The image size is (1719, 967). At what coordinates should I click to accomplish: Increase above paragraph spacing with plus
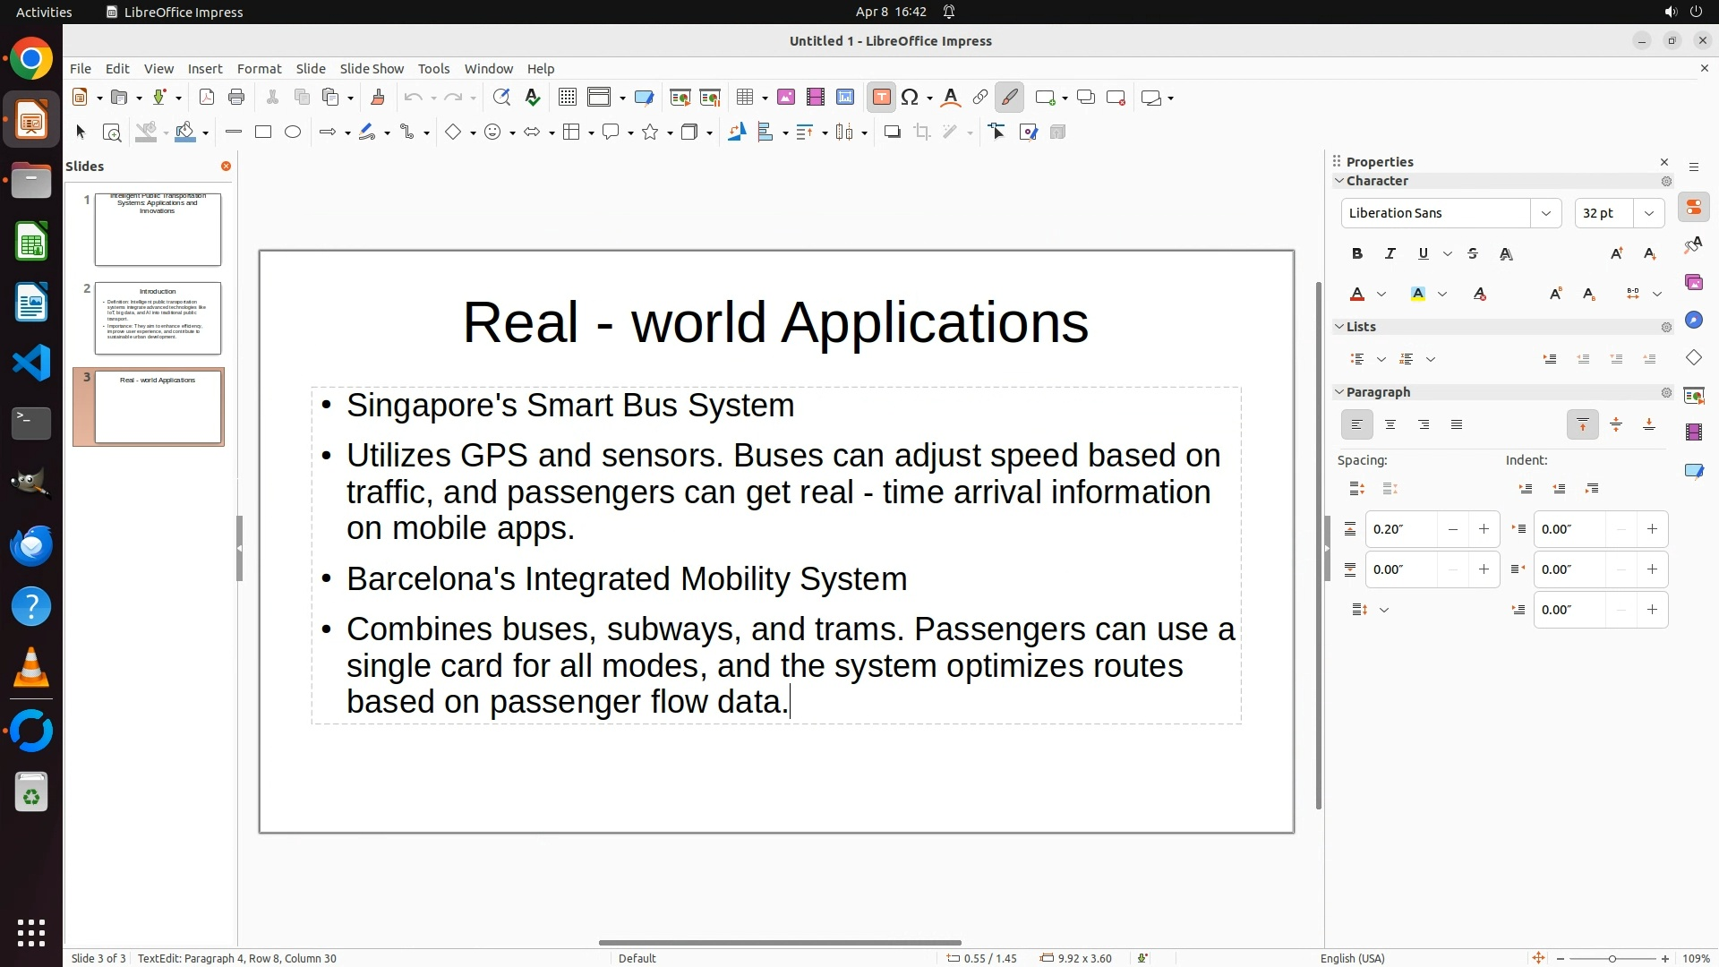(x=1484, y=529)
